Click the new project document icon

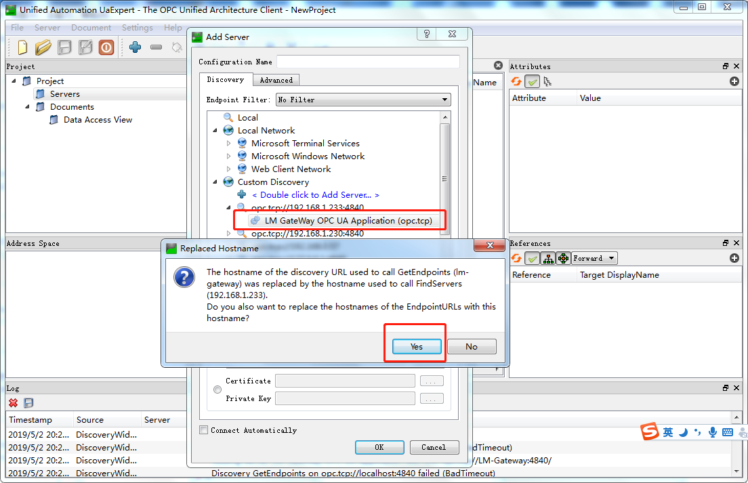click(x=22, y=47)
